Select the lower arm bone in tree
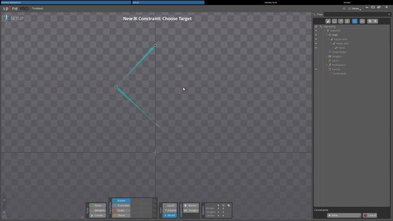Viewport: 393px width, 221px height. click(342, 44)
